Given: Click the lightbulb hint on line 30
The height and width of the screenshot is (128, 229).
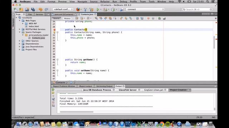Looking at the screenshot, I should pyautogui.click(x=54, y=32).
